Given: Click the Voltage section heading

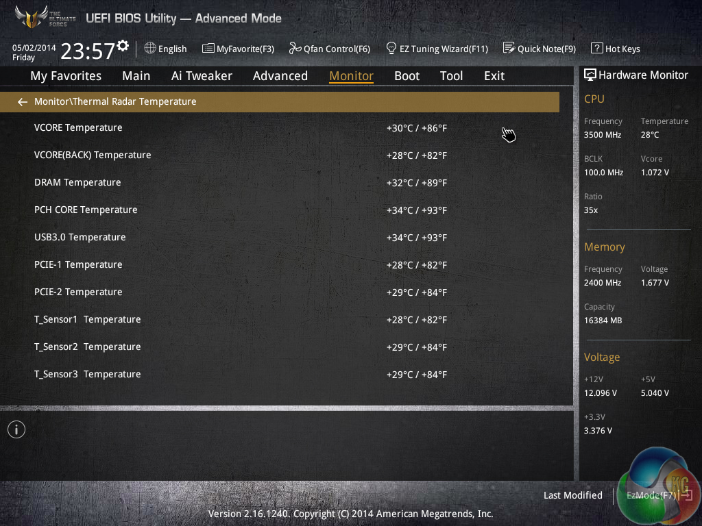Looking at the screenshot, I should 602,358.
